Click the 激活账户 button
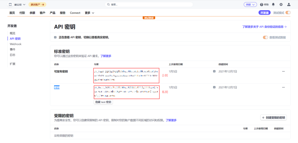This screenshot has height=143, width=298. click(x=37, y=5)
